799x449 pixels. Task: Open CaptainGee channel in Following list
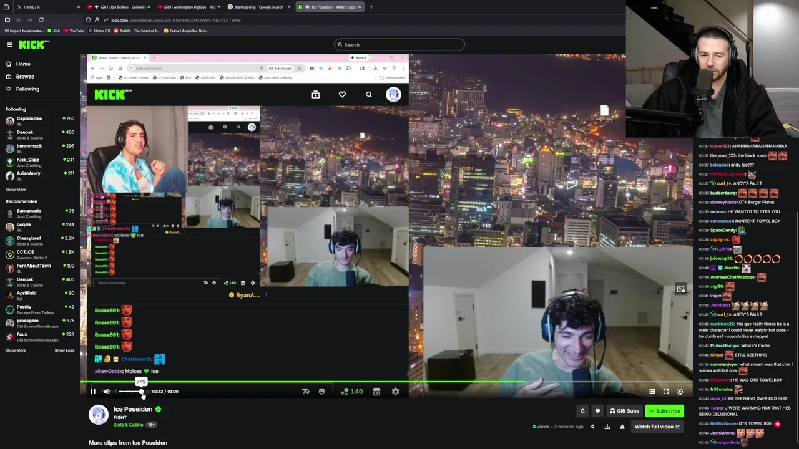(x=40, y=121)
